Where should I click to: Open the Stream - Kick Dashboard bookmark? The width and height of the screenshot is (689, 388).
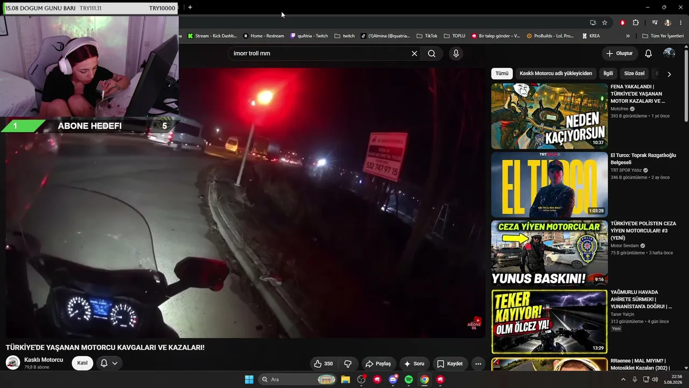tap(212, 36)
